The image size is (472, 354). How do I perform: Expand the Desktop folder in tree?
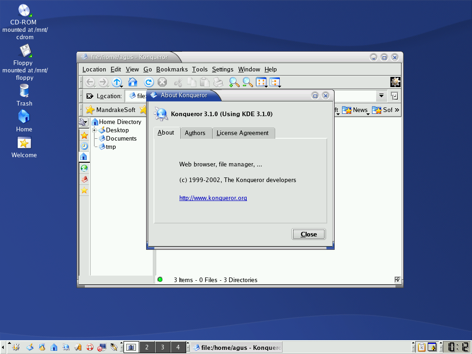94,130
